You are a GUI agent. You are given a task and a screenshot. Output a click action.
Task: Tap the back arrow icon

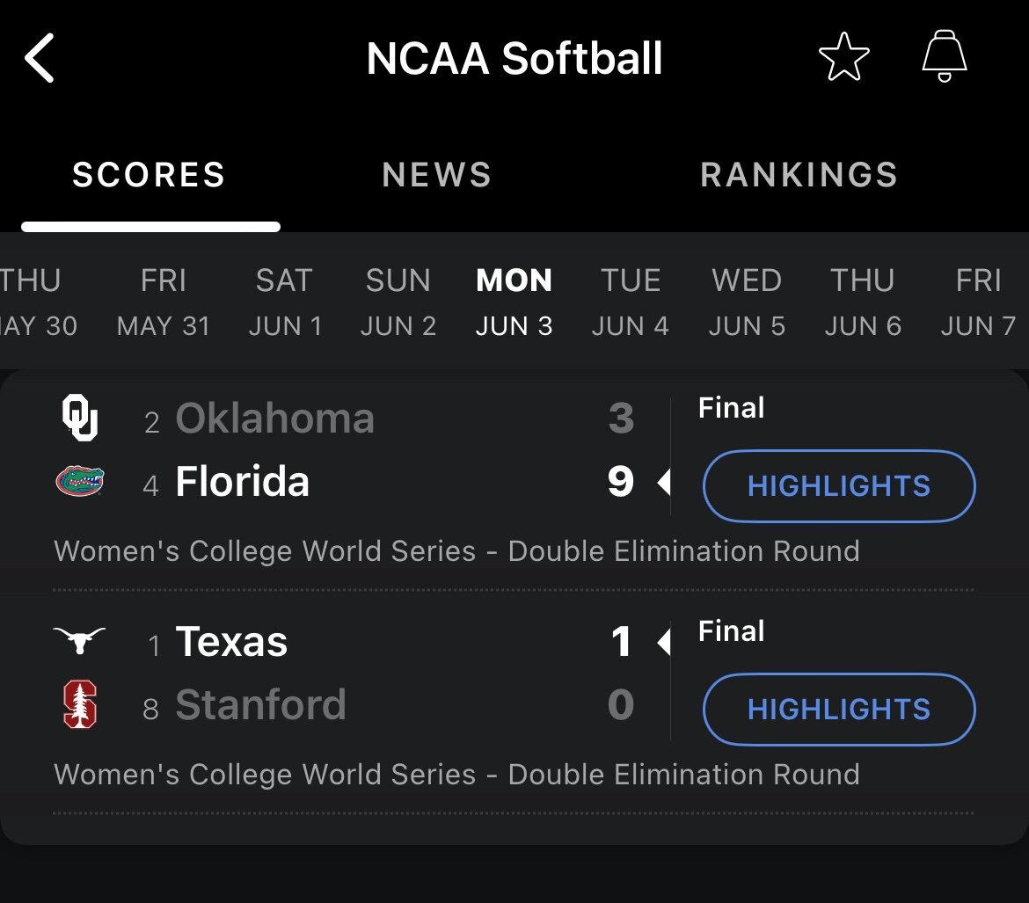pyautogui.click(x=40, y=58)
